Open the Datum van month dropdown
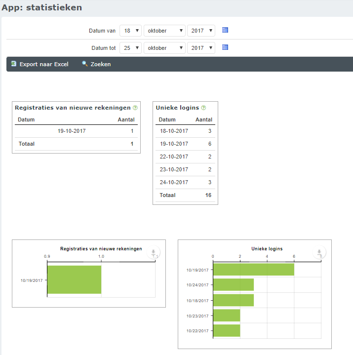 tap(164, 31)
